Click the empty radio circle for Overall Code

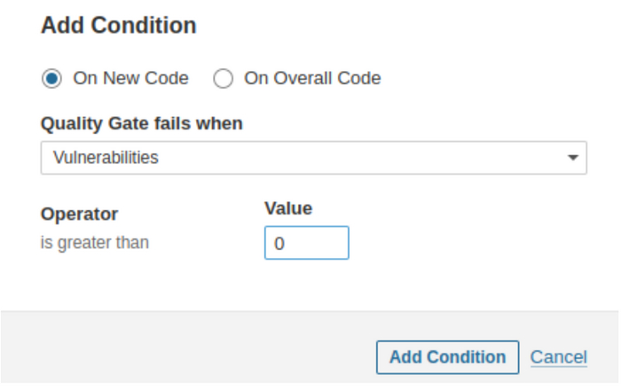coord(224,78)
